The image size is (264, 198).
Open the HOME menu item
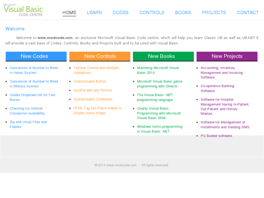(69, 13)
